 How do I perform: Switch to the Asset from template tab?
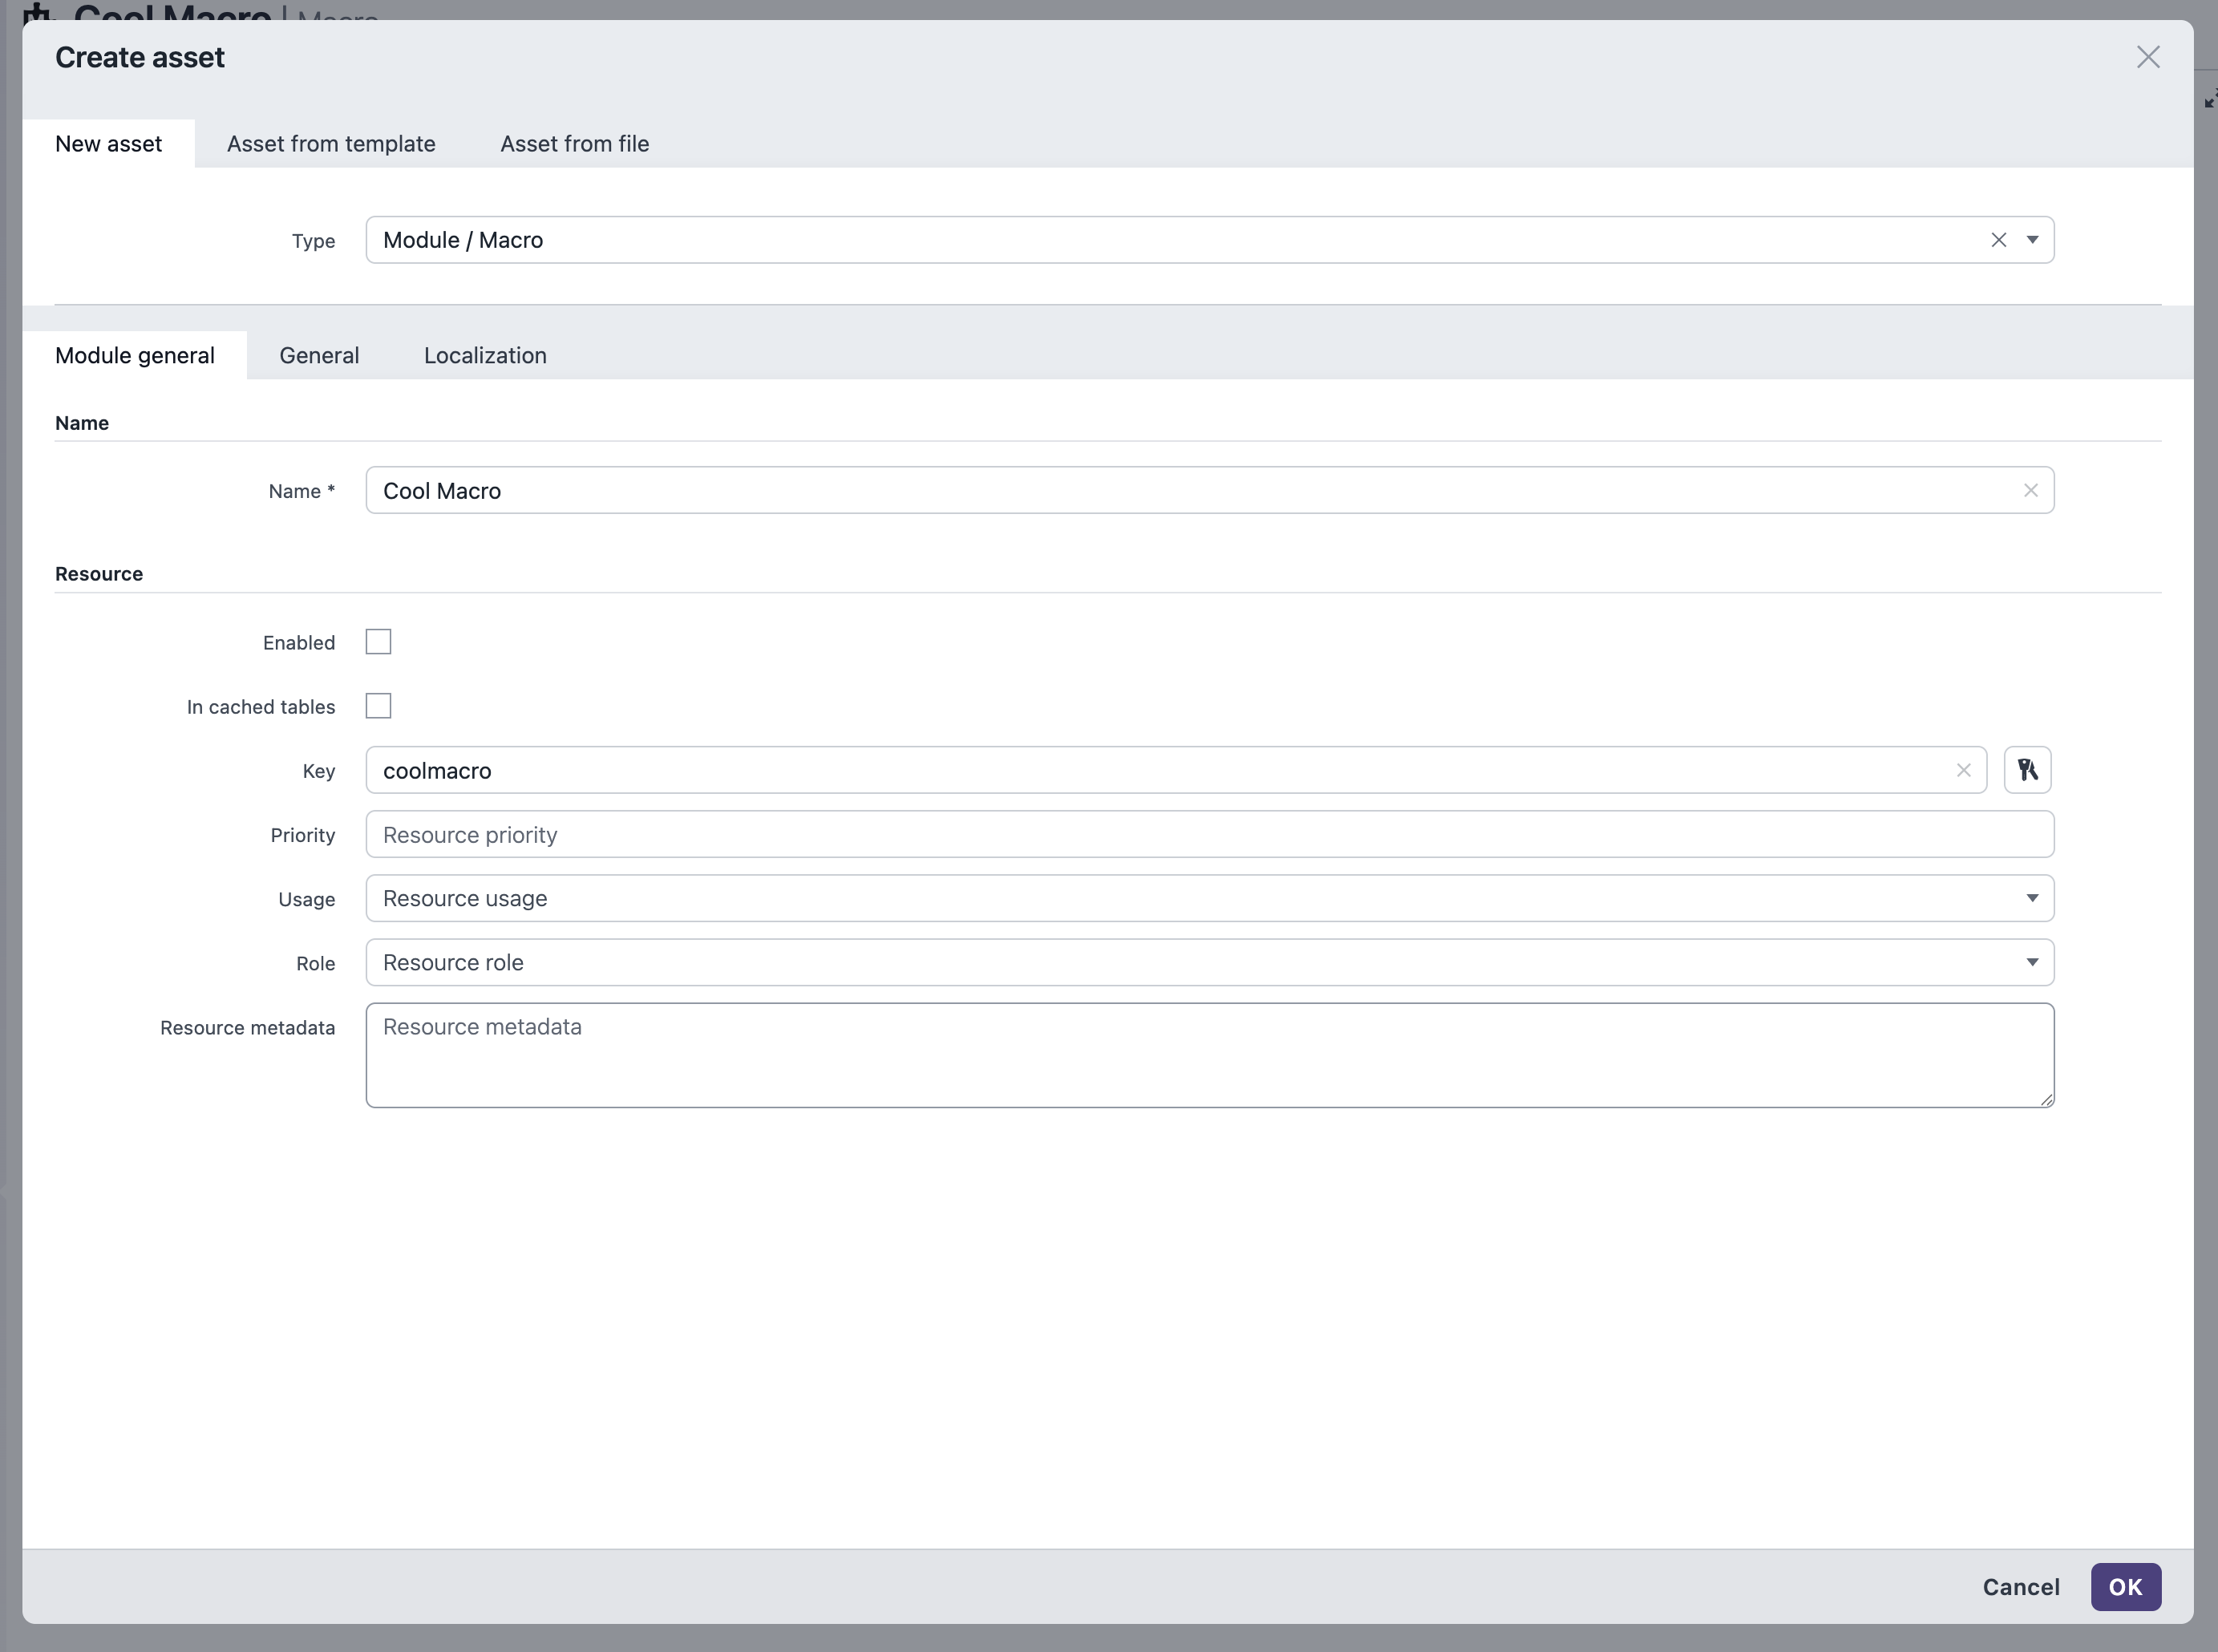(331, 143)
